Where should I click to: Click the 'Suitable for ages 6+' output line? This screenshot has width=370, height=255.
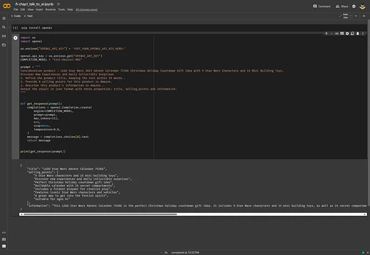coord(52,199)
